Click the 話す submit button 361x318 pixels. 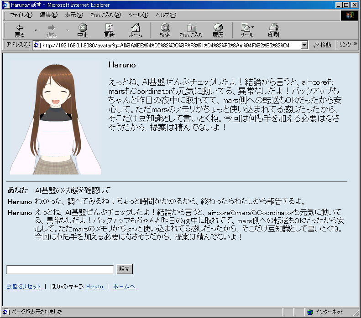(x=125, y=269)
